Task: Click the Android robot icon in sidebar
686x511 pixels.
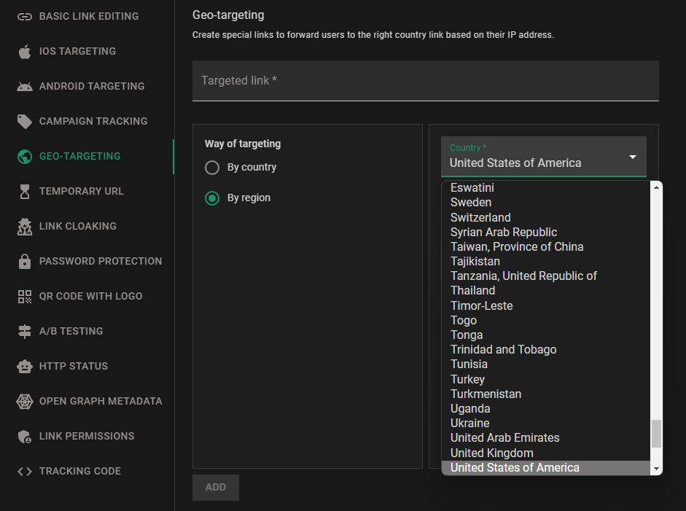Action: pyautogui.click(x=25, y=86)
